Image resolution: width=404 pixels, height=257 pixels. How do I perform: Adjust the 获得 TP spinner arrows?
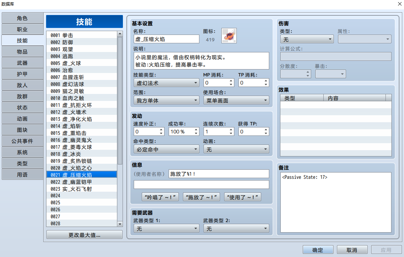coord(266,131)
